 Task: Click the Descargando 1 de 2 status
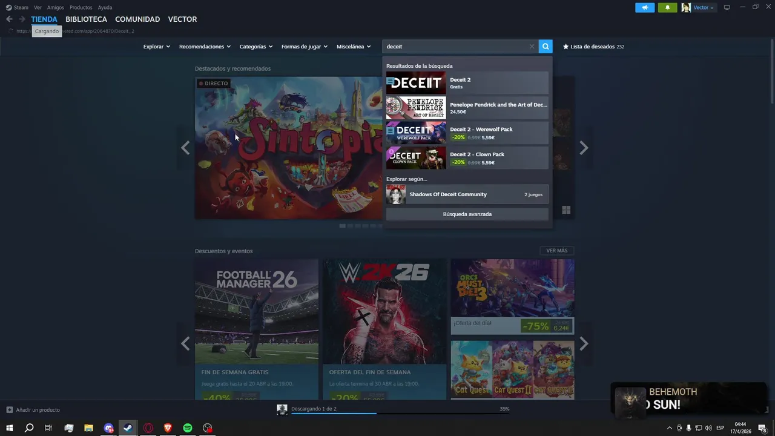(314, 409)
